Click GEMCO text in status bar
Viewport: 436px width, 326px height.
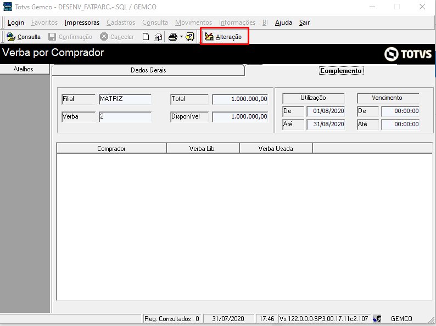coord(401,318)
